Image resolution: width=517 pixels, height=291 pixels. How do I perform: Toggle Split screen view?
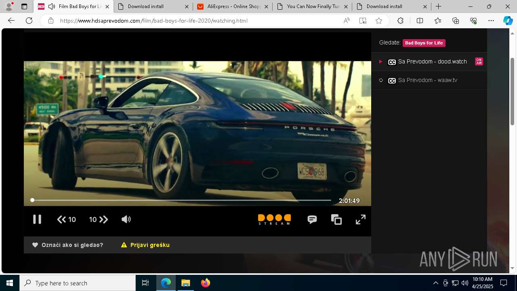point(420,21)
